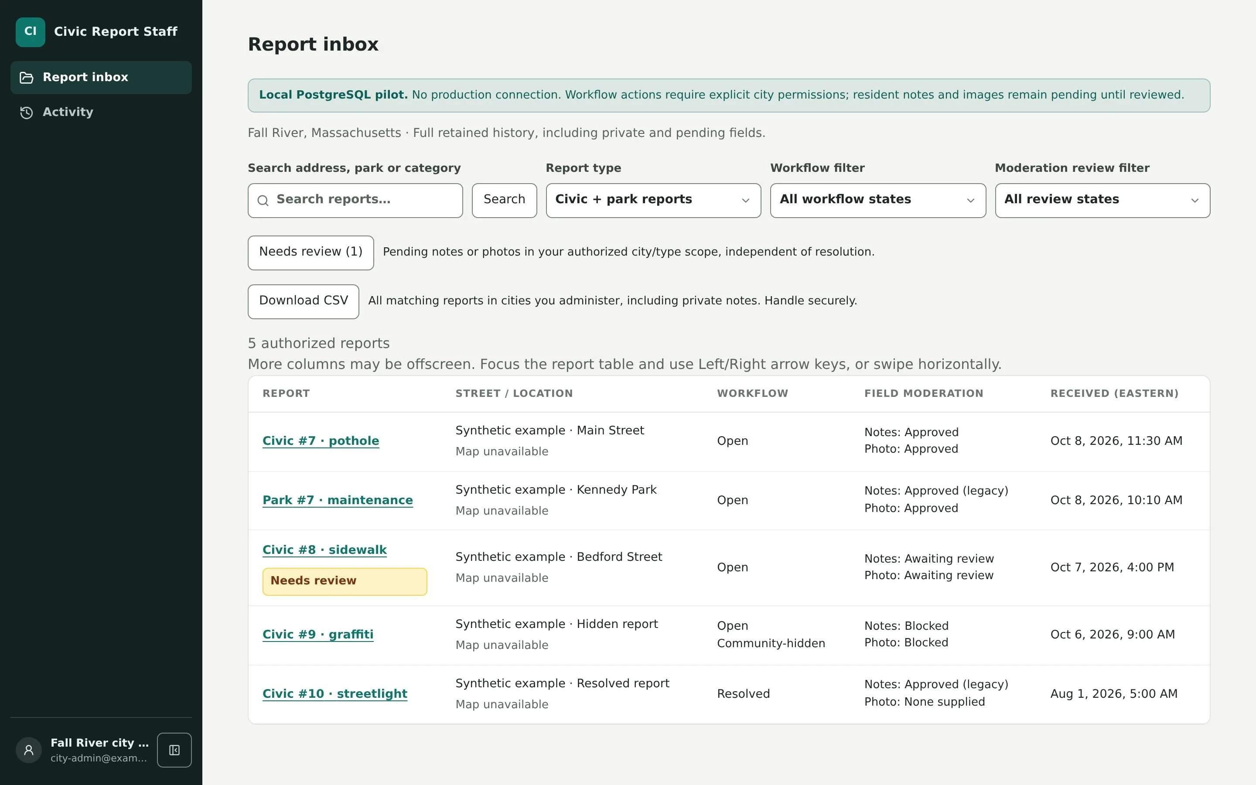Viewport: 1256px width, 785px height.
Task: Click '5 authorized reports' count text
Action: [x=319, y=343]
